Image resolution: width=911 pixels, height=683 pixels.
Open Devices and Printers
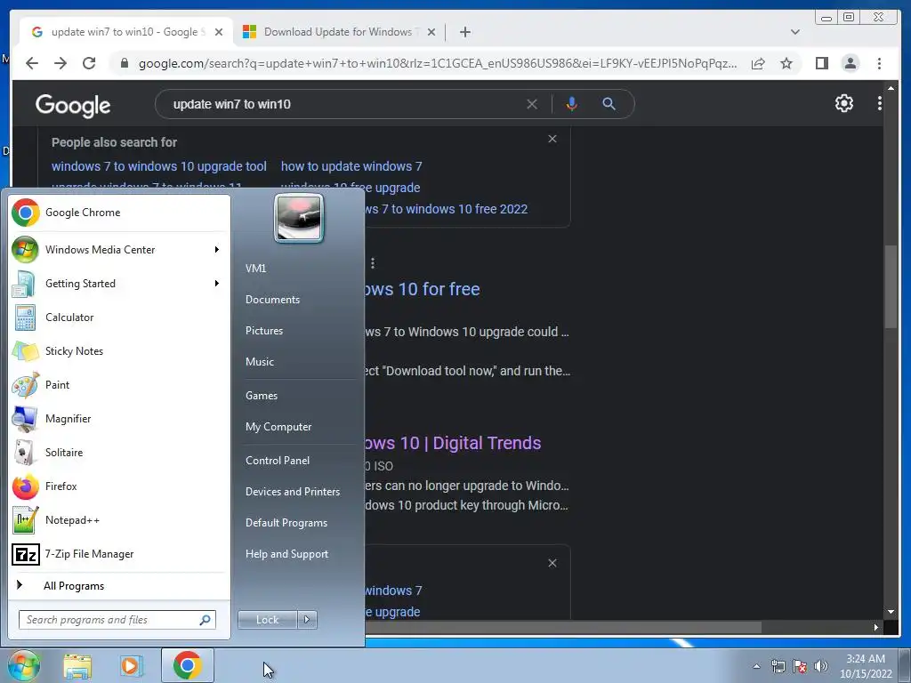click(x=293, y=492)
